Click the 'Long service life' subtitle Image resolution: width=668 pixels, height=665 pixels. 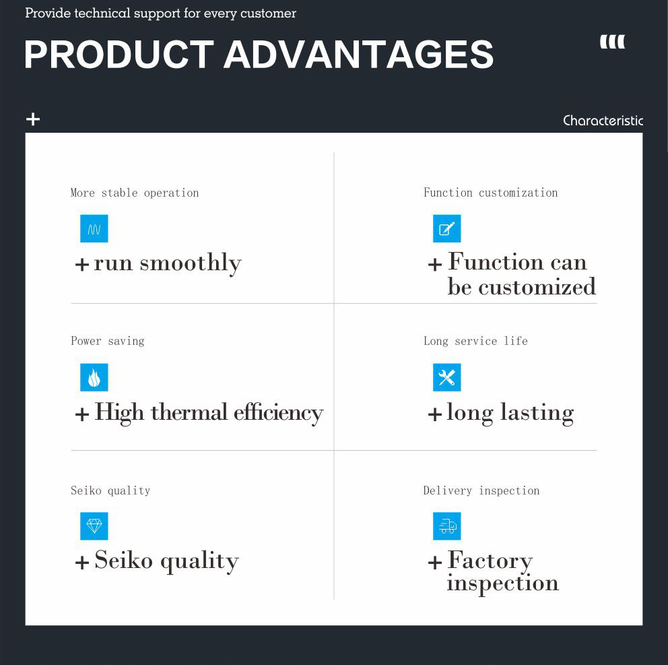pos(475,341)
